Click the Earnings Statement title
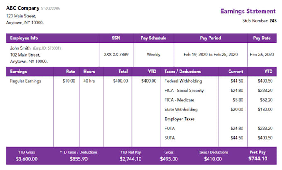The width and height of the screenshot is (282, 170). 248,11
